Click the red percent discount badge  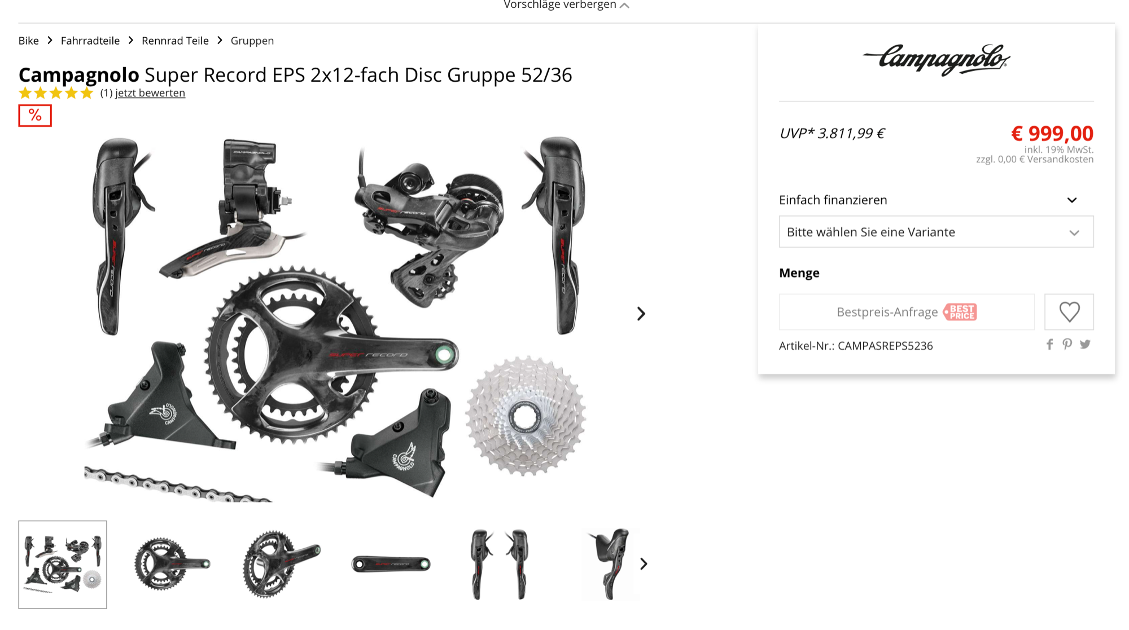pos(35,116)
